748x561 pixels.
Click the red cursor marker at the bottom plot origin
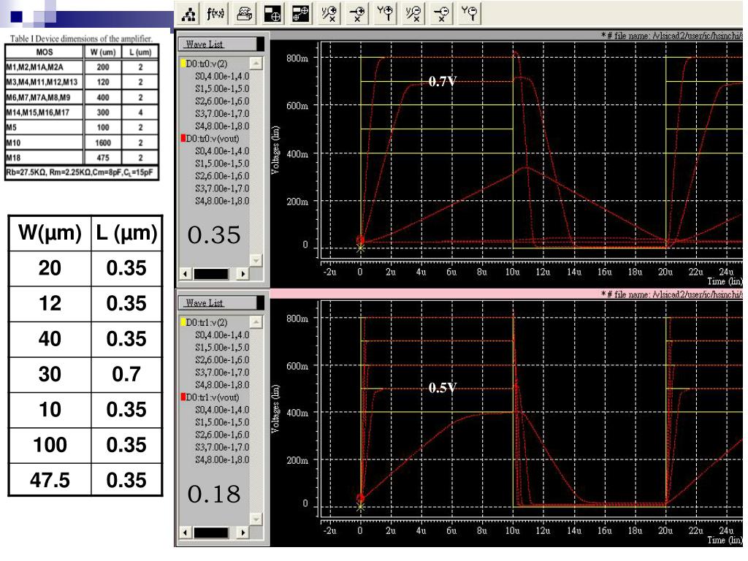pyautogui.click(x=360, y=498)
